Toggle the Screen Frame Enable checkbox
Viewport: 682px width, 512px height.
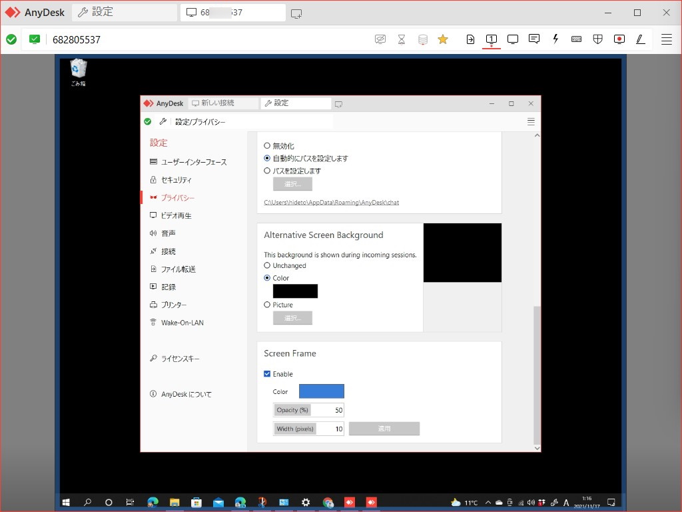[267, 374]
